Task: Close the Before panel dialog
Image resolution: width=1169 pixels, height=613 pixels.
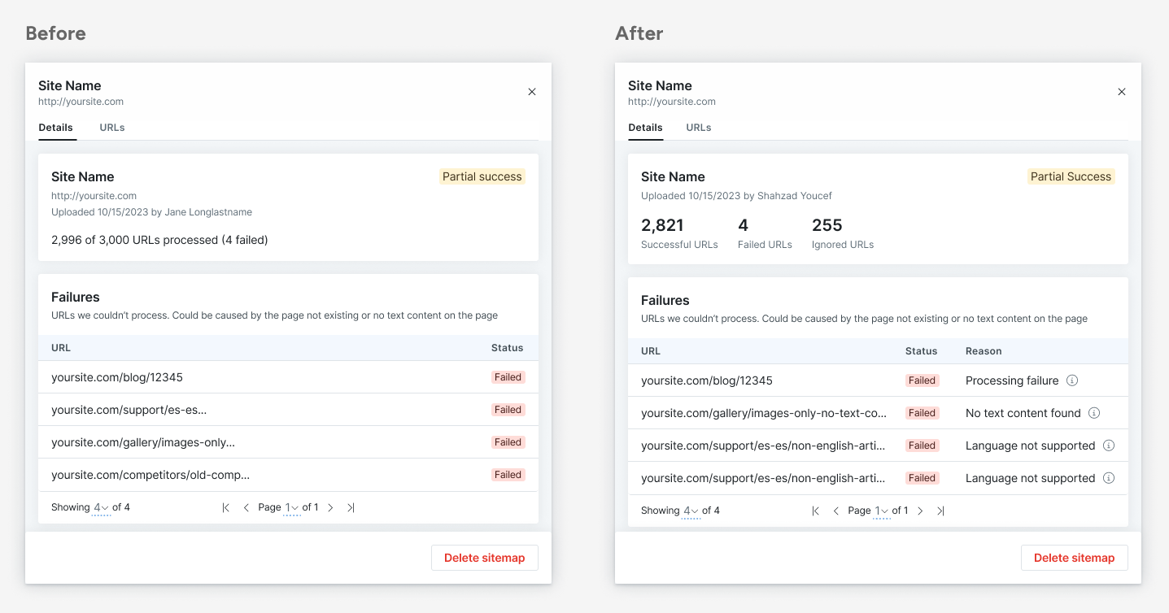Action: point(532,92)
